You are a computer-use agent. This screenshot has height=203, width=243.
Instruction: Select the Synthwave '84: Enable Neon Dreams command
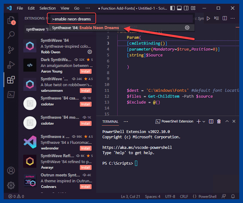(122, 28)
